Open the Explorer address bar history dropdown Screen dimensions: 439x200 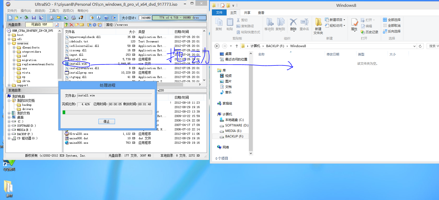click(414, 46)
